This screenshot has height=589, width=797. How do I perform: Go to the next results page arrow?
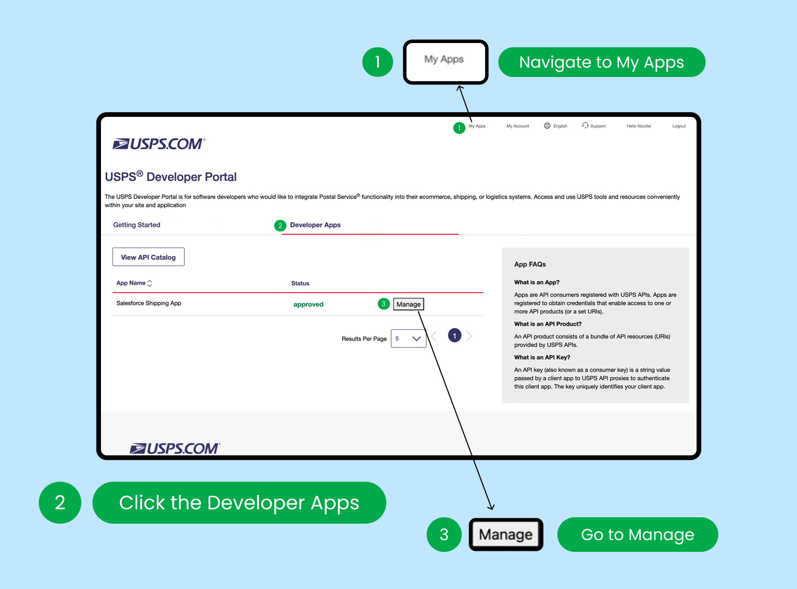[469, 336]
